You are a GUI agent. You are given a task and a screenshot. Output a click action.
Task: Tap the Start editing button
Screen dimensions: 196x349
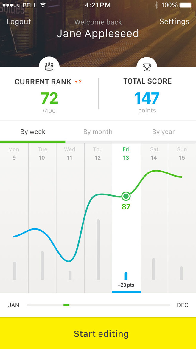click(98, 333)
